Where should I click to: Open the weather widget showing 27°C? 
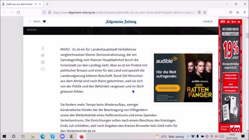(169, 136)
